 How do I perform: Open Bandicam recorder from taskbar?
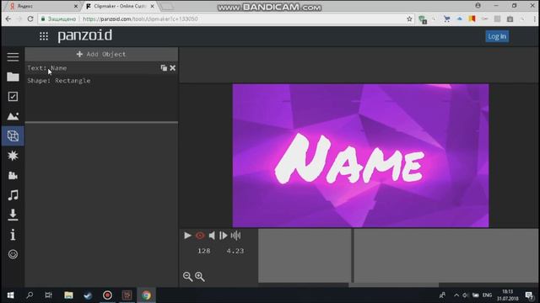(107, 295)
